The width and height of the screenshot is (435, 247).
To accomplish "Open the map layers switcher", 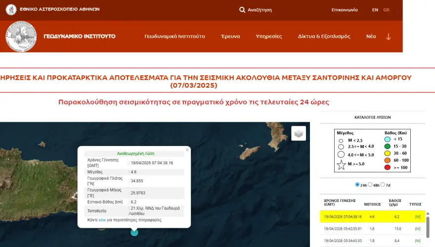I will point(299,133).
